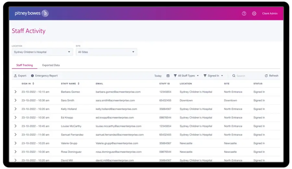The height and width of the screenshot is (169, 292).
Task: Expand the Valerie Grupp row
Action: pyautogui.click(x=15, y=143)
